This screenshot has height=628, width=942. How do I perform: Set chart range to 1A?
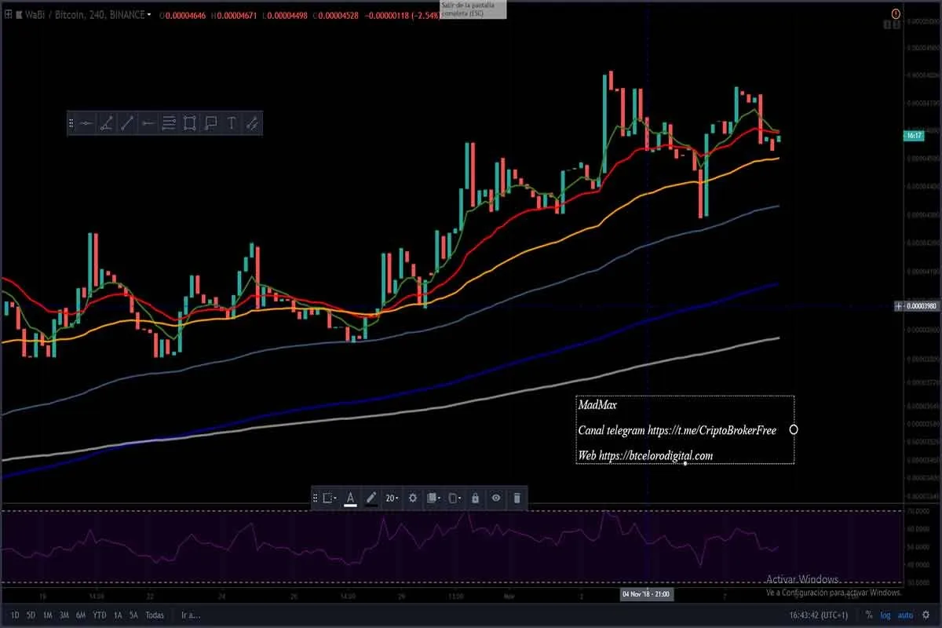tap(118, 615)
